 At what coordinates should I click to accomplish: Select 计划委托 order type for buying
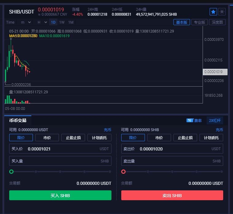(x=99, y=138)
